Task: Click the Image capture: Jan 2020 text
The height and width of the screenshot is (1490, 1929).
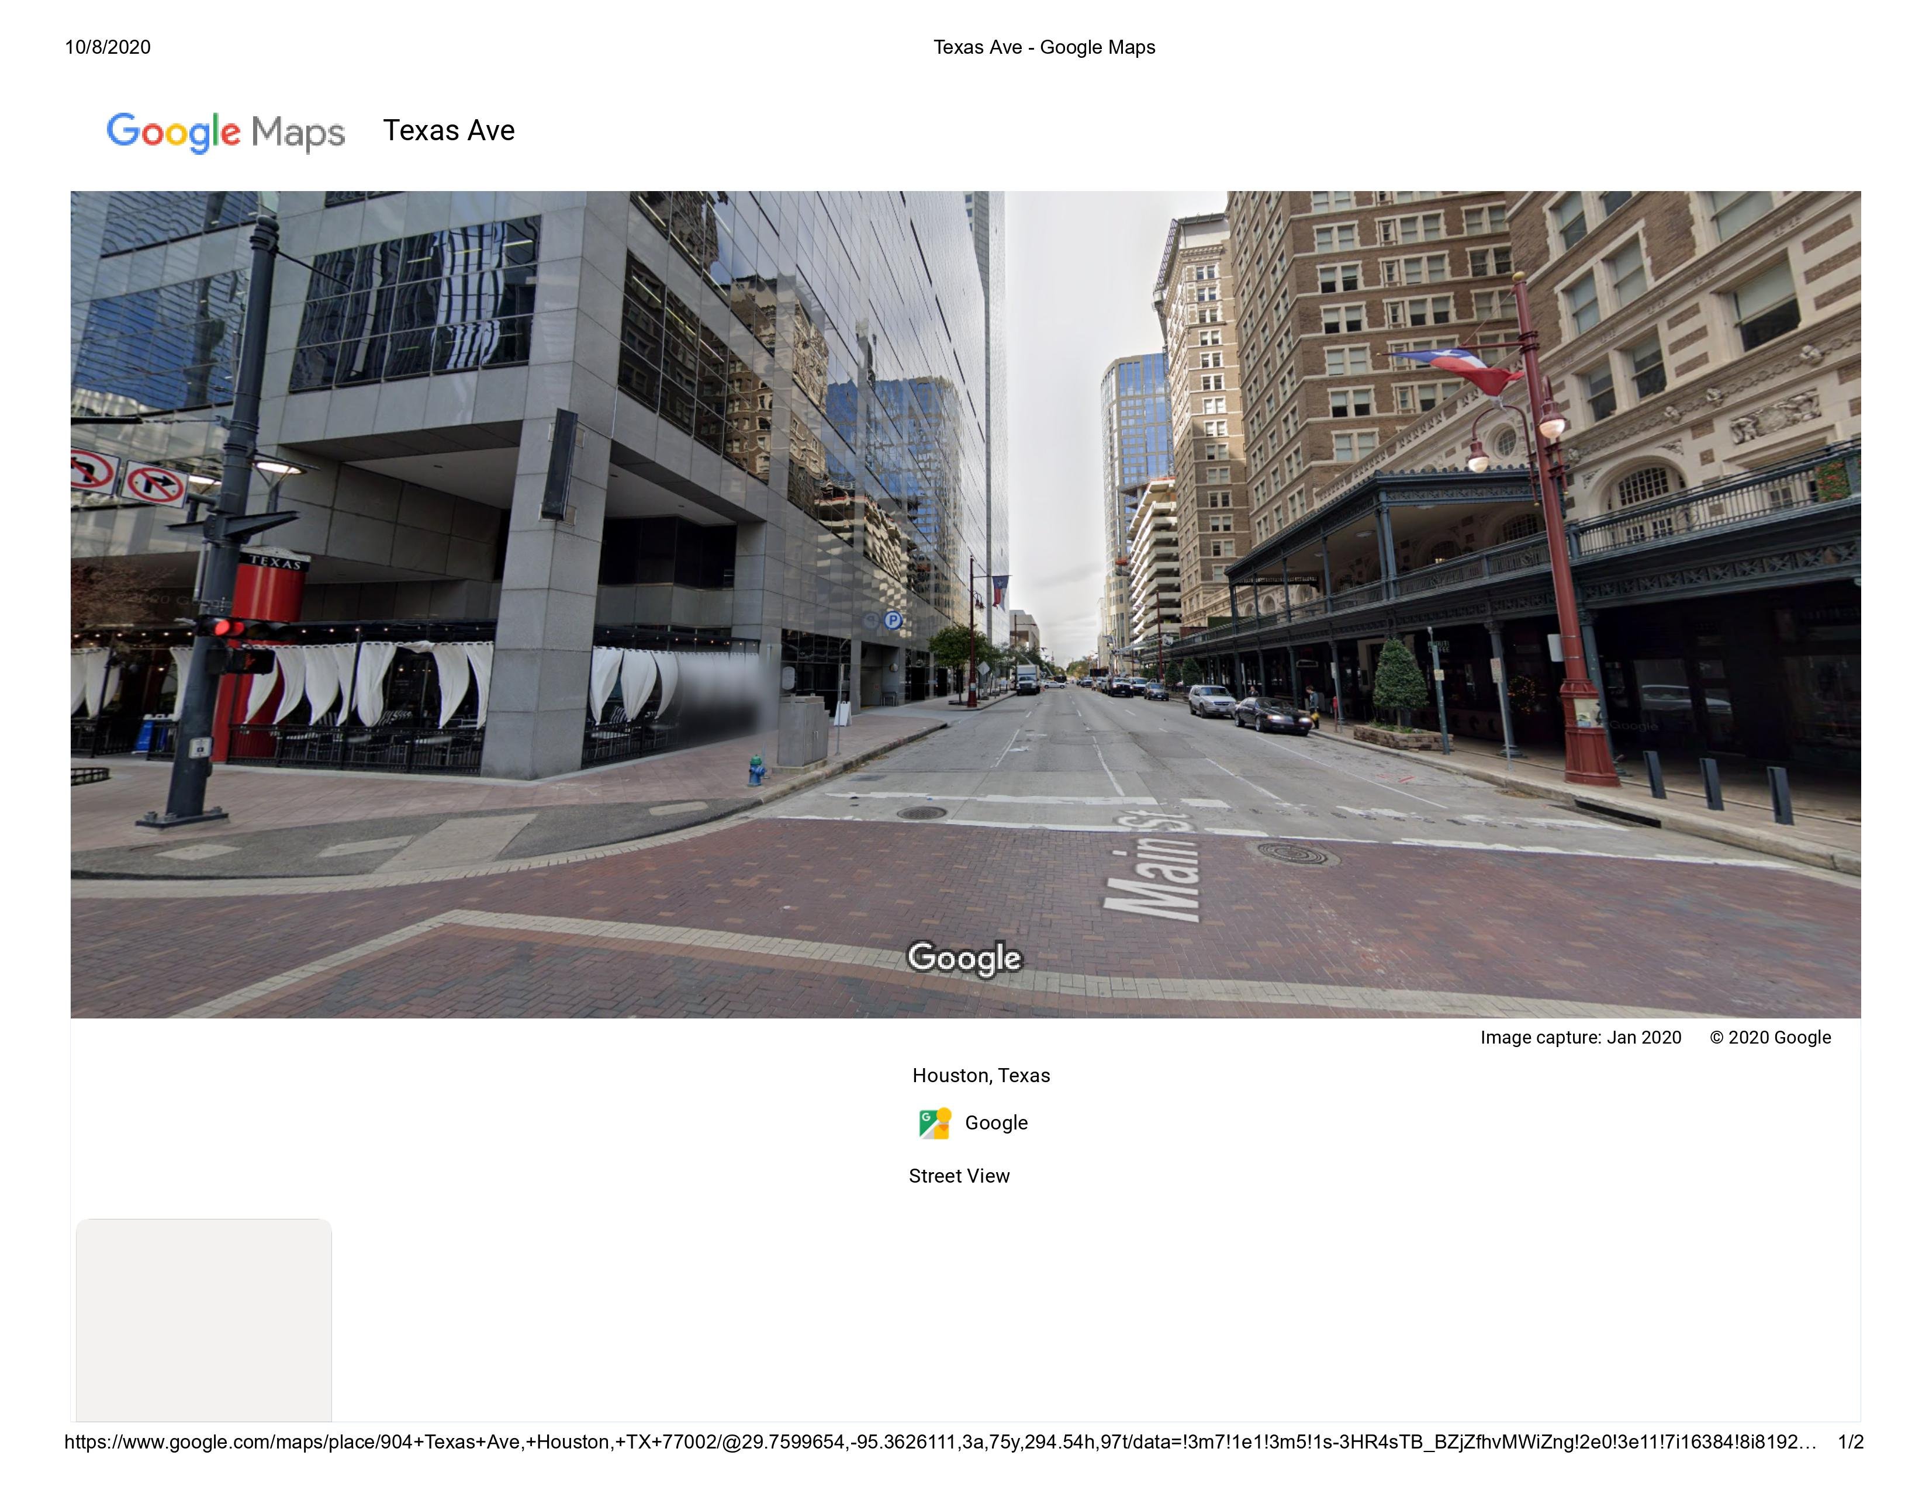Action: point(1580,1037)
